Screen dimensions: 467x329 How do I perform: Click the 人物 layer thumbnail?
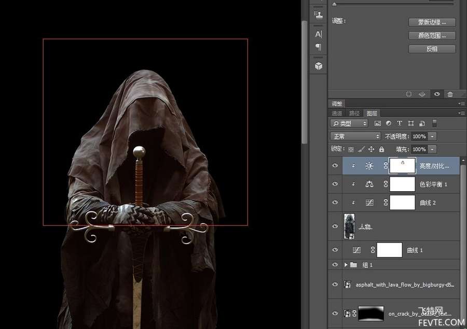pos(349,226)
